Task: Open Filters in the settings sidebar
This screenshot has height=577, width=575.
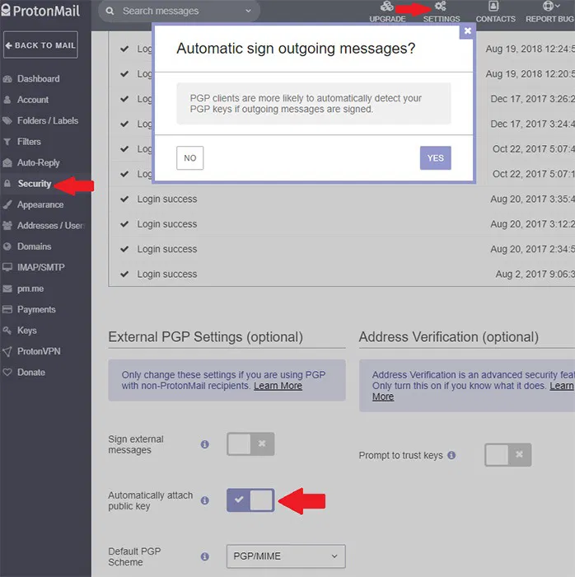Action: (29, 142)
